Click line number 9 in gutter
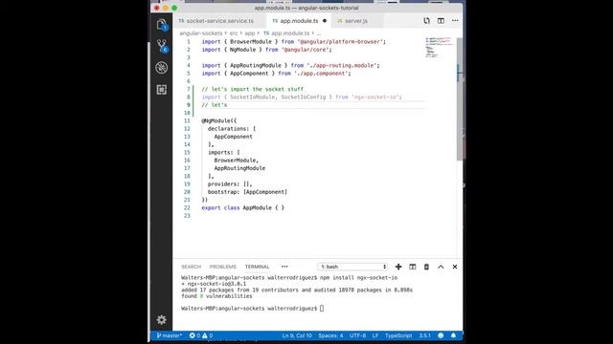Image resolution: width=613 pixels, height=344 pixels. pos(189,105)
